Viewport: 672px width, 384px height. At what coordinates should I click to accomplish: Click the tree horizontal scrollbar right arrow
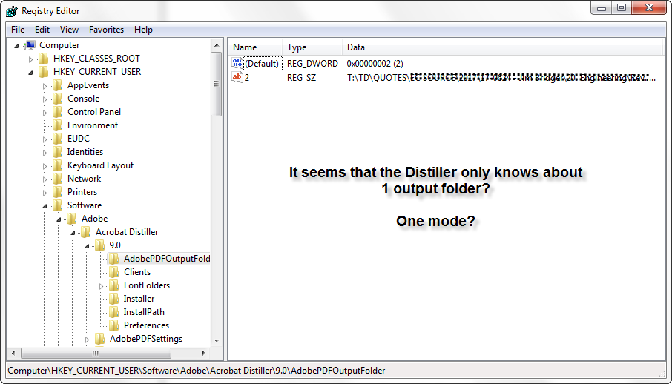(x=203, y=353)
